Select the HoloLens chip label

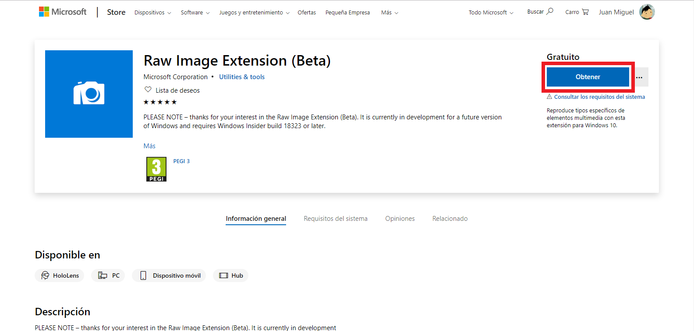(x=66, y=275)
